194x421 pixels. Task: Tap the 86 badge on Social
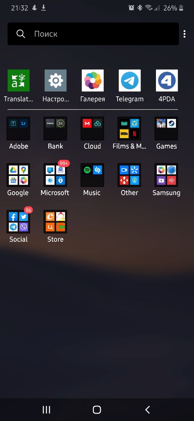coord(28,210)
